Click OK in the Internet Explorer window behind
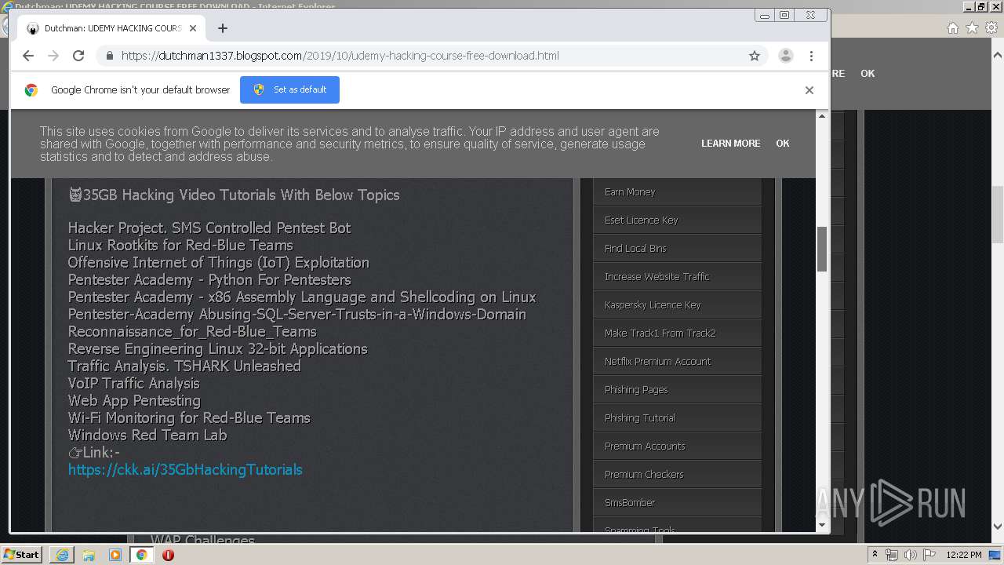This screenshot has height=565, width=1004. pyautogui.click(x=868, y=73)
